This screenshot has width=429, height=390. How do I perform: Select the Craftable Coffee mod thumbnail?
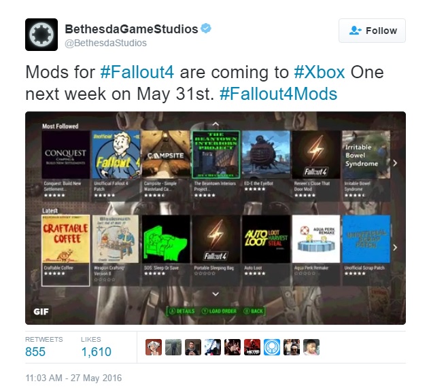point(66,238)
